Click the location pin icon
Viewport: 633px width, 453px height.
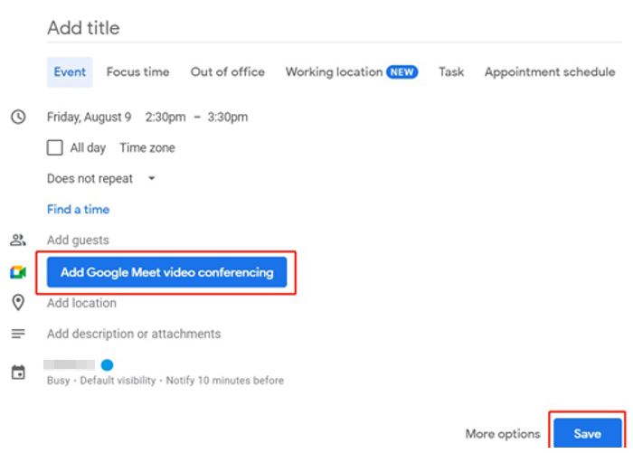(18, 302)
